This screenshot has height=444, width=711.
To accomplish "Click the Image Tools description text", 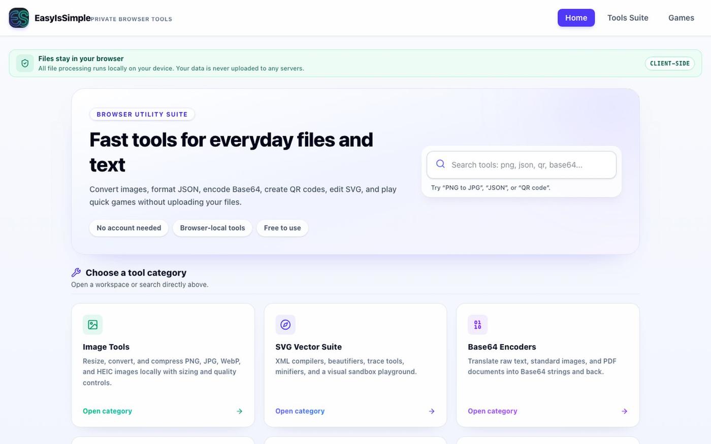I will click(x=161, y=372).
